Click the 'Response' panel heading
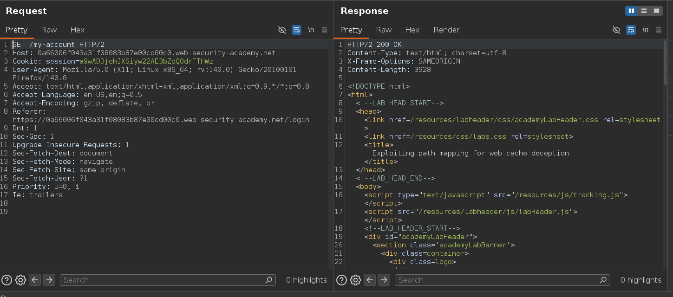Viewport: 673px width, 297px height. [365, 11]
